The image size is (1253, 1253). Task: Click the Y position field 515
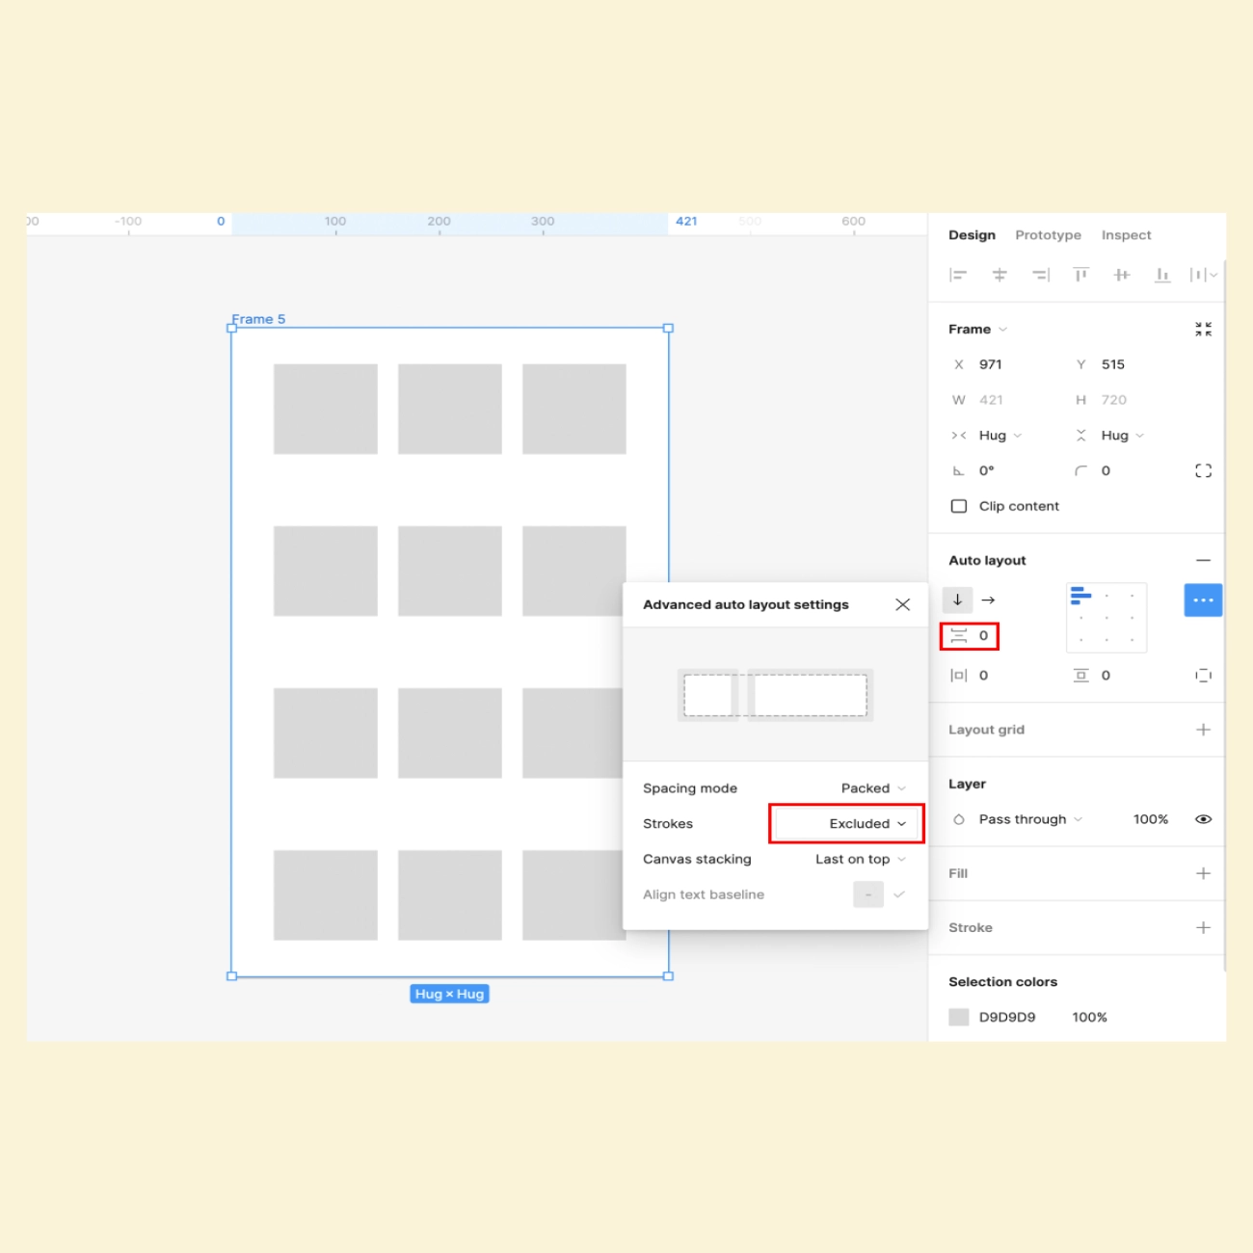1113,364
